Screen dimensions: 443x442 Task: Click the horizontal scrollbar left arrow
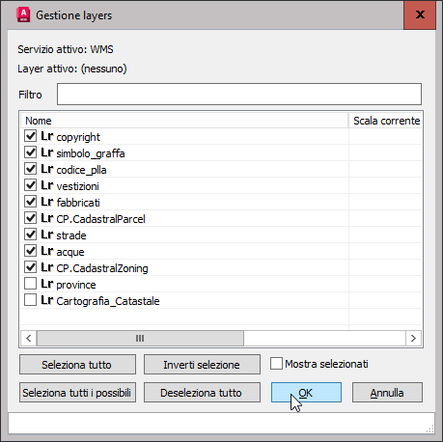pos(29,338)
